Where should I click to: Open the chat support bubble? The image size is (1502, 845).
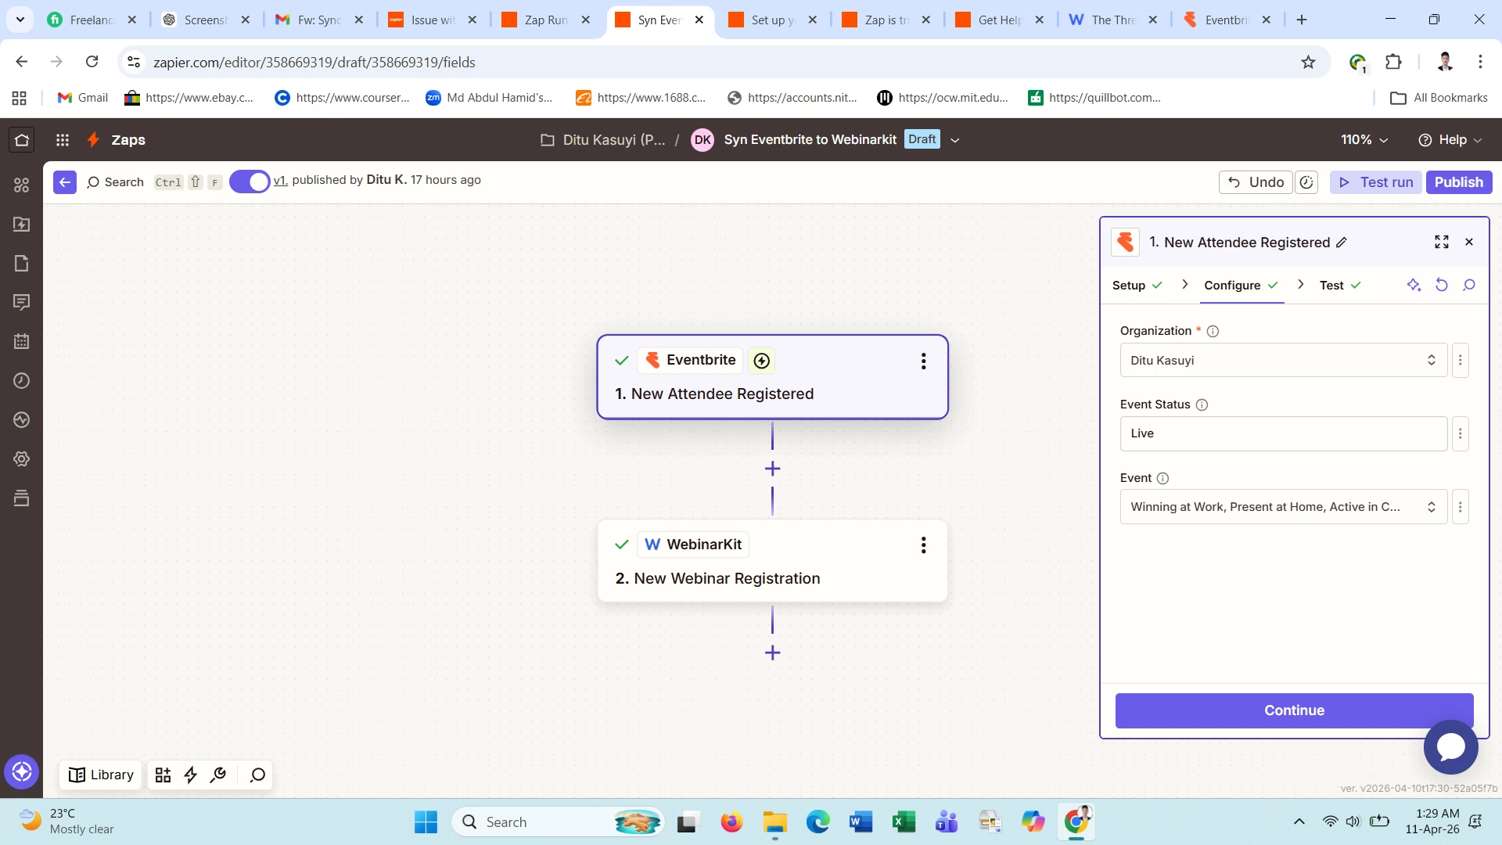(1450, 747)
